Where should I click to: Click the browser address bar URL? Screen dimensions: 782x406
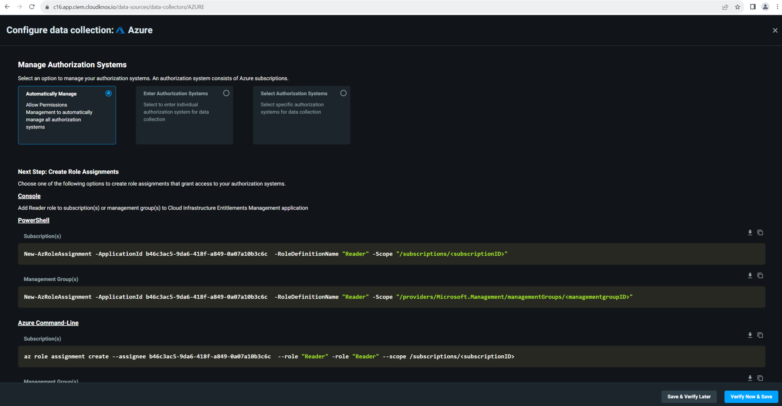click(129, 7)
